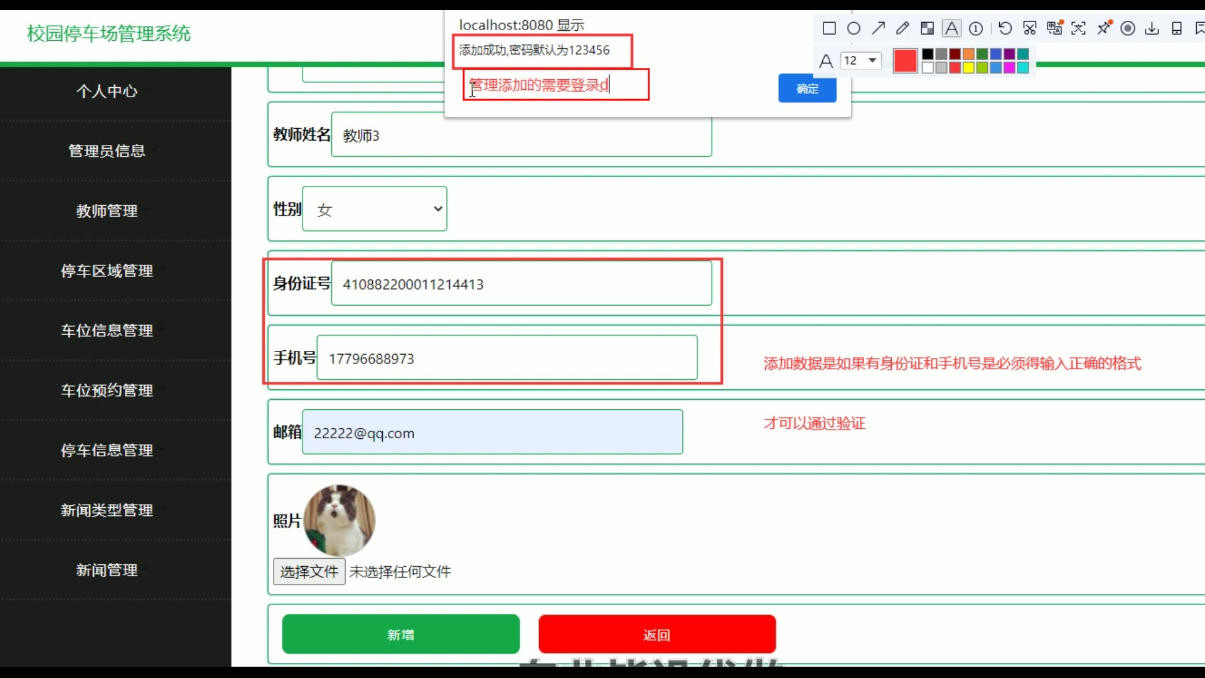The height and width of the screenshot is (678, 1205).
Task: Start screen recording with record icon
Action: pos(1128,28)
